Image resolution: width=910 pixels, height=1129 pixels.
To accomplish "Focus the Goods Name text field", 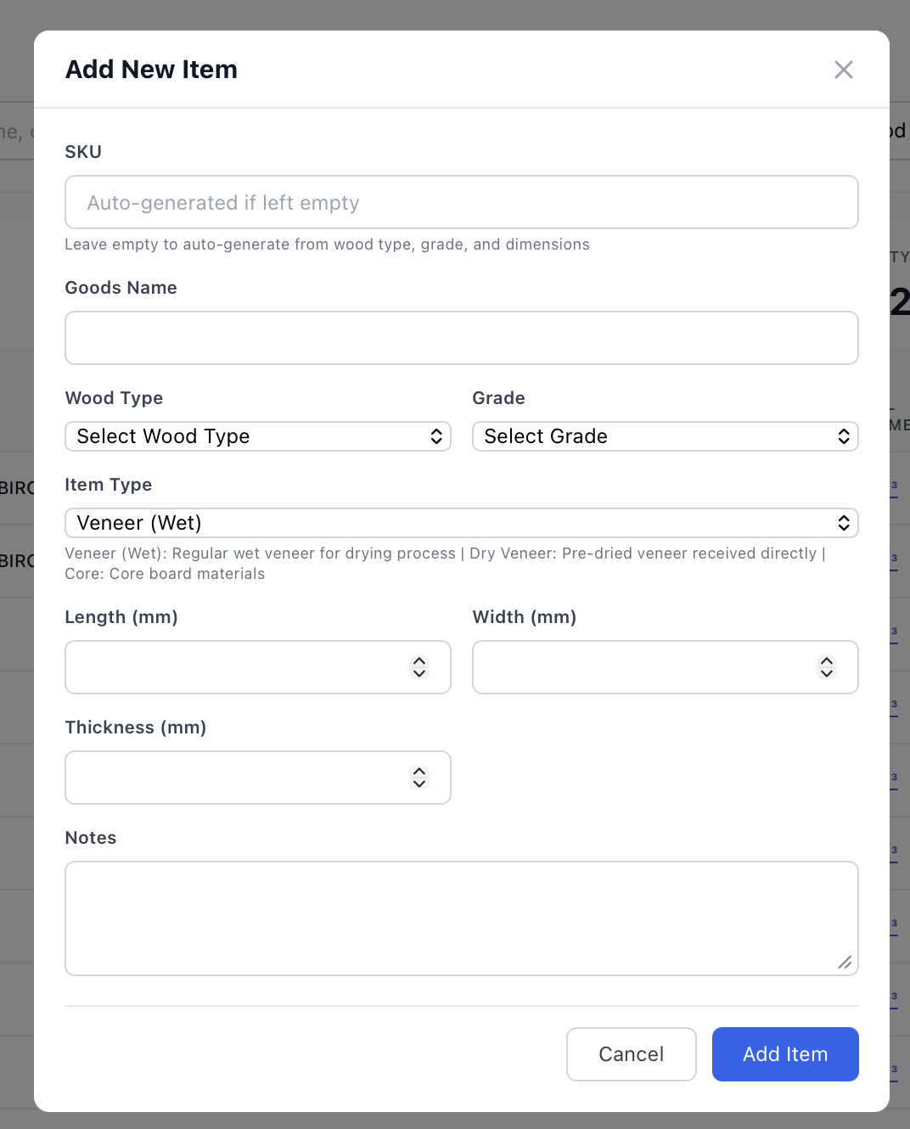I will 461,338.
